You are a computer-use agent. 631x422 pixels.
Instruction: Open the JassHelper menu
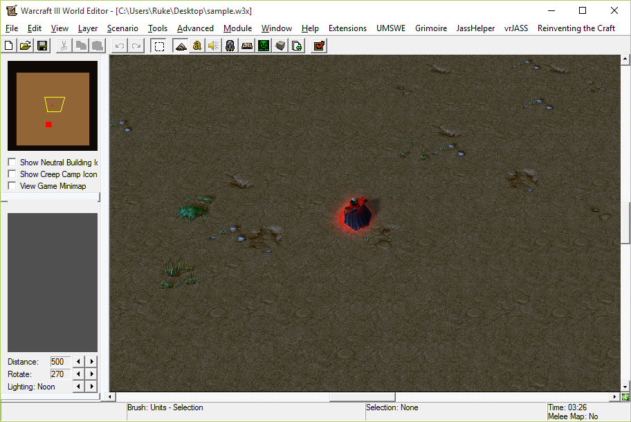pyautogui.click(x=475, y=28)
